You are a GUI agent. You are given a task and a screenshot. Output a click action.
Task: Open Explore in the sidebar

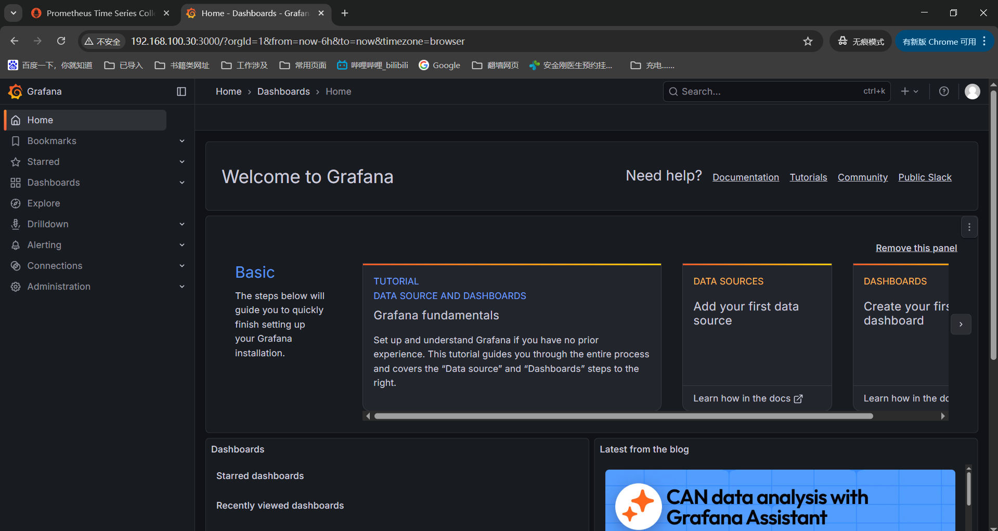44,203
